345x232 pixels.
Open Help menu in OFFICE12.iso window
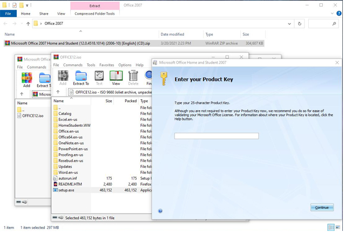pos(139,65)
